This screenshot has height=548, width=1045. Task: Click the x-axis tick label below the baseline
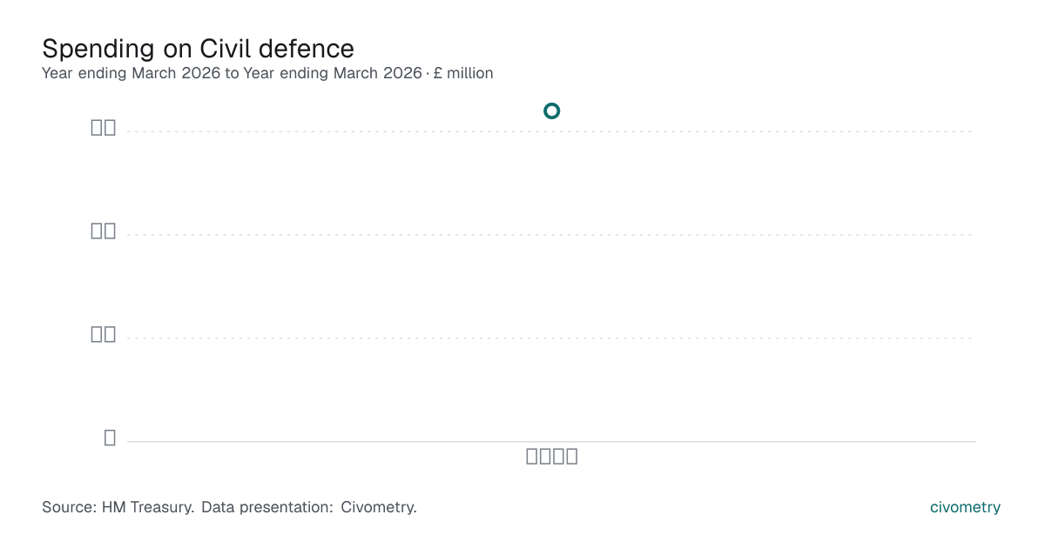point(552,456)
